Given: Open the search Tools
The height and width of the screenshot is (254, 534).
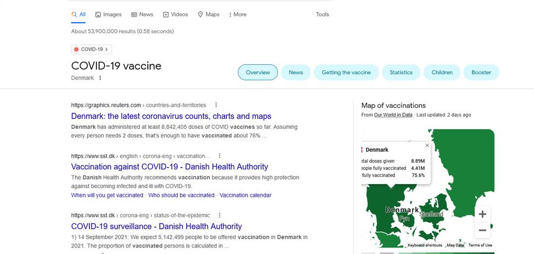Looking at the screenshot, I should (322, 14).
